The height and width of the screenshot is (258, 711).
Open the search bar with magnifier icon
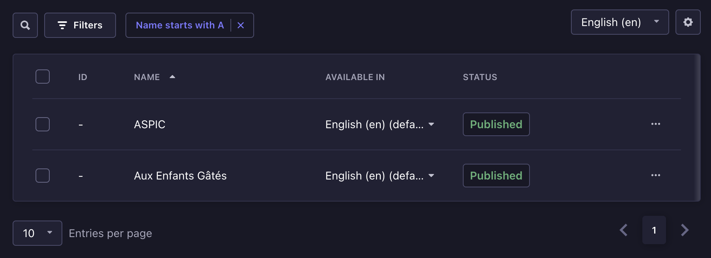pyautogui.click(x=25, y=25)
